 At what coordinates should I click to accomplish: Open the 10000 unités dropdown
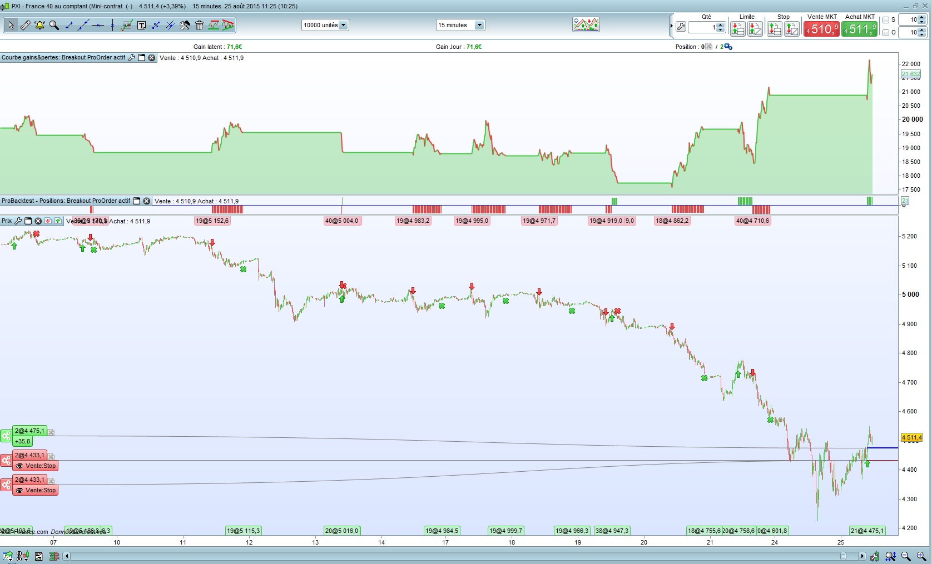click(x=343, y=25)
